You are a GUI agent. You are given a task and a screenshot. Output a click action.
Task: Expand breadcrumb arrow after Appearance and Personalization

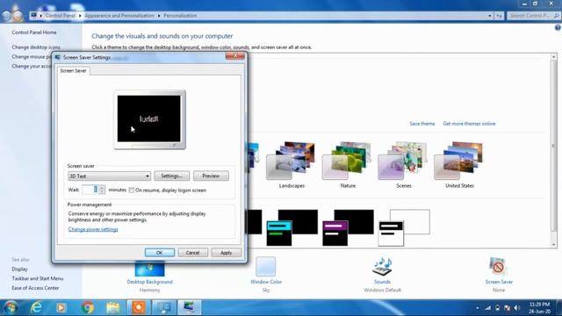point(159,16)
